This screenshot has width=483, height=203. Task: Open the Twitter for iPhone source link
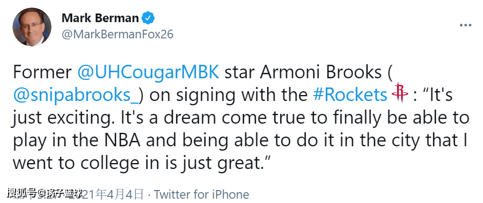click(x=202, y=194)
